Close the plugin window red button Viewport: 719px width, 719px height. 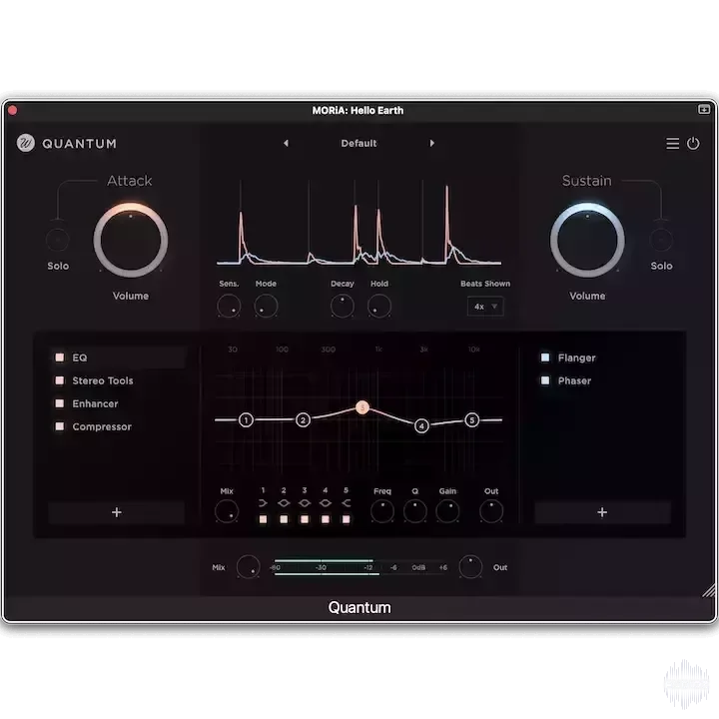[x=12, y=110]
